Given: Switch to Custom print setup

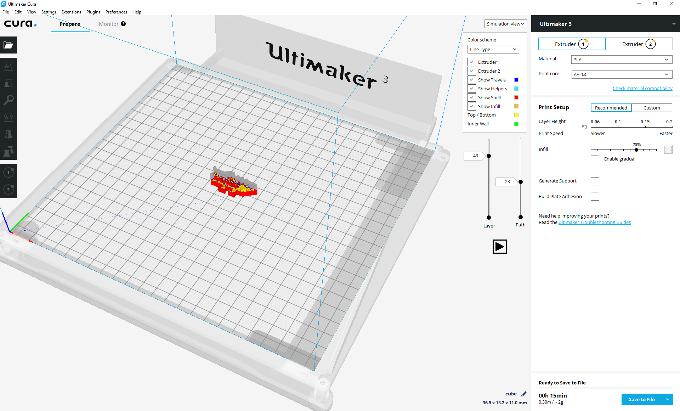Looking at the screenshot, I should coord(652,108).
